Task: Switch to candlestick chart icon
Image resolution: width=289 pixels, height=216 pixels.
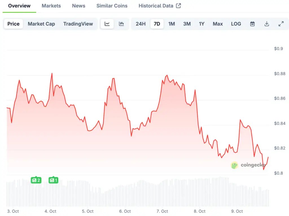Action: tap(121, 24)
